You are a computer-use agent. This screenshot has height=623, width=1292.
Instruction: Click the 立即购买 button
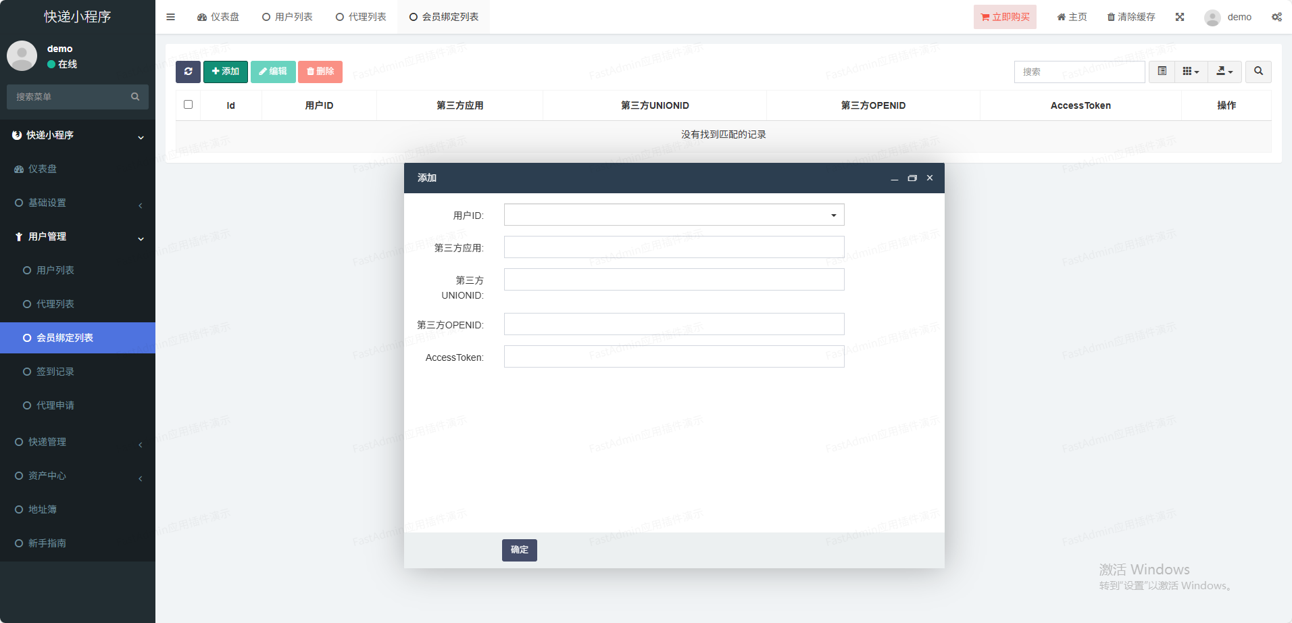point(1005,17)
